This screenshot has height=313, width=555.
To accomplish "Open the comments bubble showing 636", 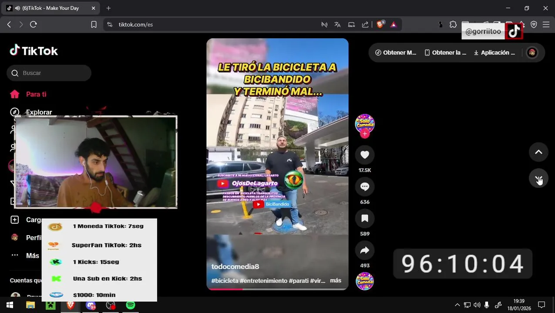I will 365,186.
